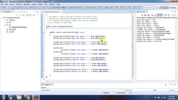Collapse the WrapperClassDemo project node
The height and width of the screenshot is (100, 178).
pos(3,18)
